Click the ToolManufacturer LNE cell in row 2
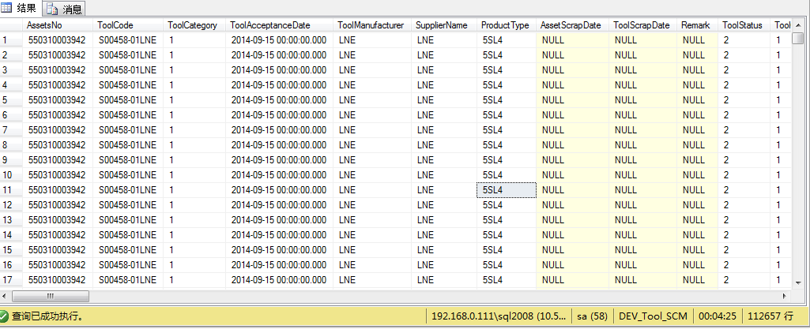810x329 pixels. pyautogui.click(x=372, y=55)
